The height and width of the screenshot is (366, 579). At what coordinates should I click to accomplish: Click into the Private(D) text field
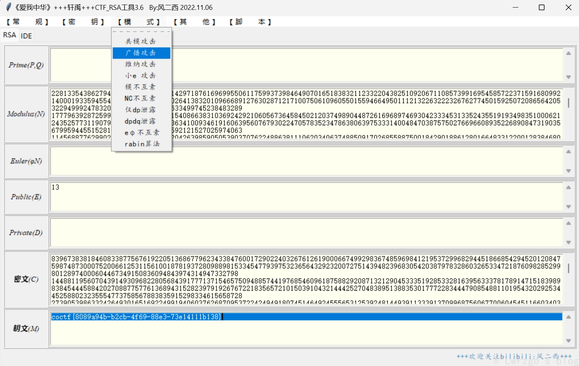coord(306,233)
